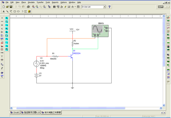This screenshot has width=171, height=118.
Task: Switch to the 验证新书习题4.18 tab
Action: (31, 112)
